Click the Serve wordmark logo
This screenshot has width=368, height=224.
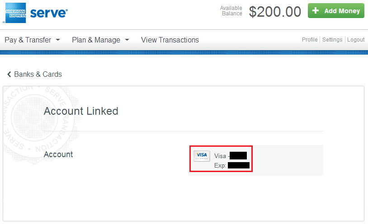coord(49,13)
